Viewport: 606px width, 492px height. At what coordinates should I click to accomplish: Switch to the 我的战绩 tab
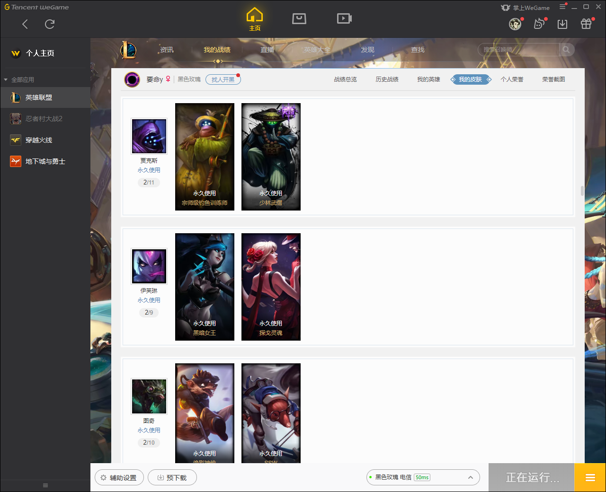217,50
